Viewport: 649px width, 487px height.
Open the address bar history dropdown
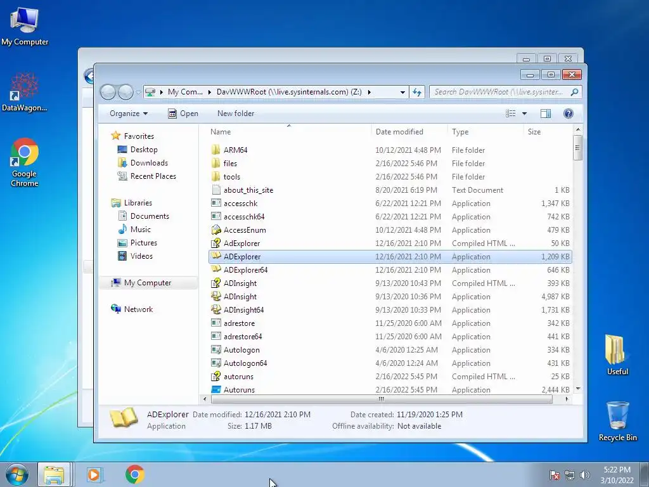(402, 92)
